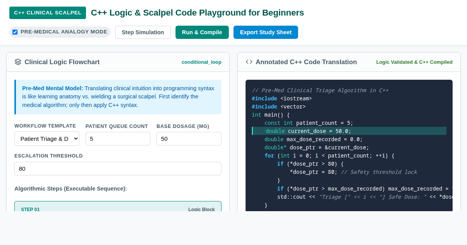Click '// Pre-Med Clinical Triage Algorithm' comment line

320,90
